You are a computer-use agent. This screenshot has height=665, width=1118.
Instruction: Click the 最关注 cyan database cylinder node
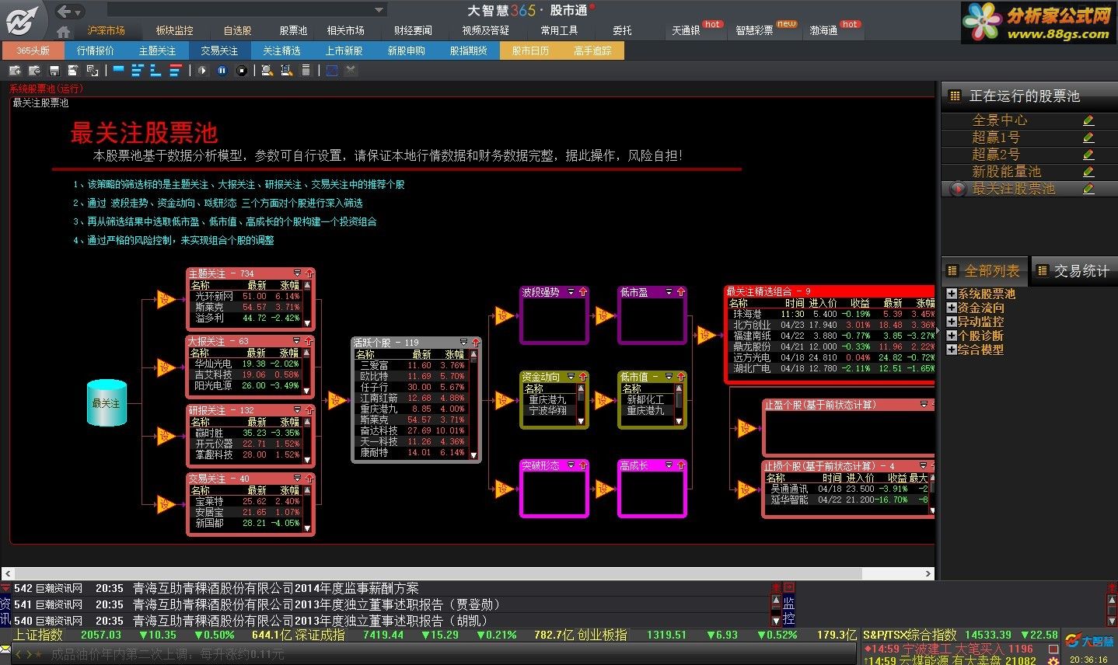click(x=107, y=402)
